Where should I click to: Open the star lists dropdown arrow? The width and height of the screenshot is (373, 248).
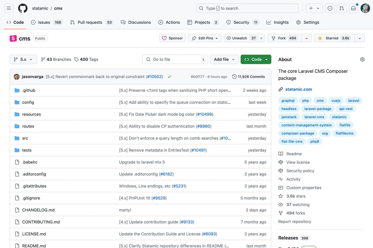(360, 38)
